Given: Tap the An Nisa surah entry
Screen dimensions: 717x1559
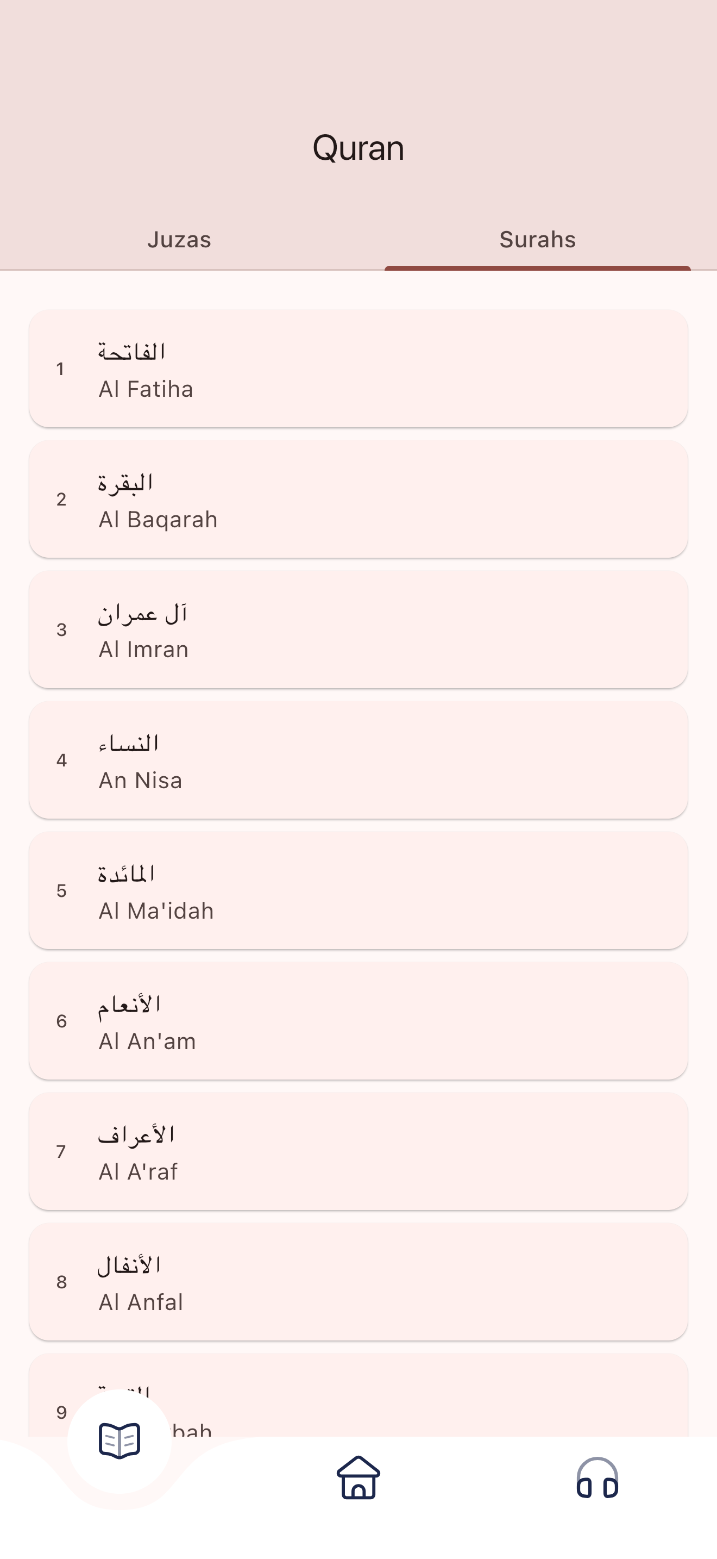Looking at the screenshot, I should pyautogui.click(x=358, y=760).
